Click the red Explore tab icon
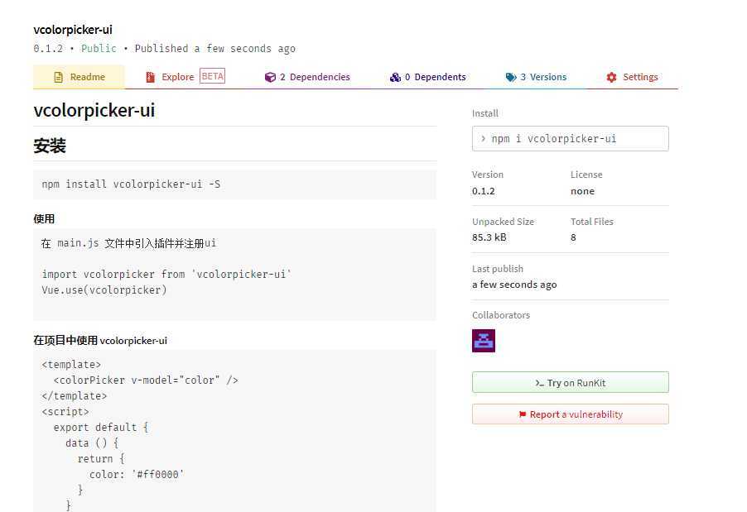The image size is (747, 512). (x=150, y=77)
